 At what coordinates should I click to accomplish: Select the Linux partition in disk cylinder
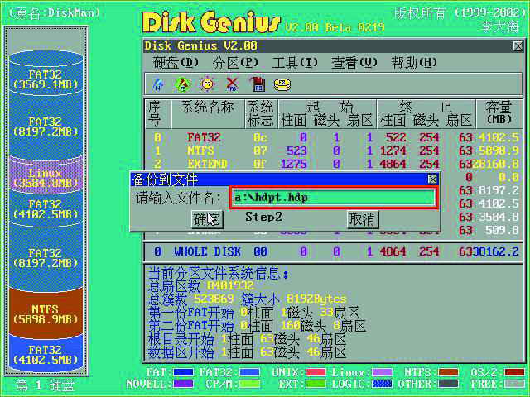(x=46, y=177)
